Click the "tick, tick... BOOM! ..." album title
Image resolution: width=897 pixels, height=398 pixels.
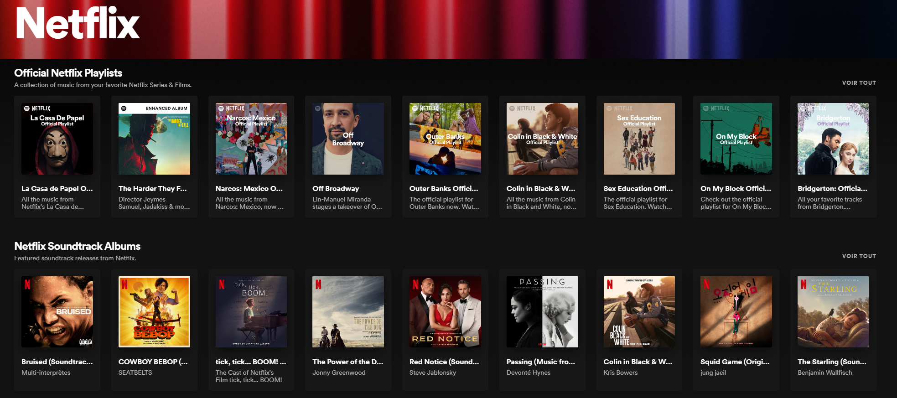[x=251, y=362]
